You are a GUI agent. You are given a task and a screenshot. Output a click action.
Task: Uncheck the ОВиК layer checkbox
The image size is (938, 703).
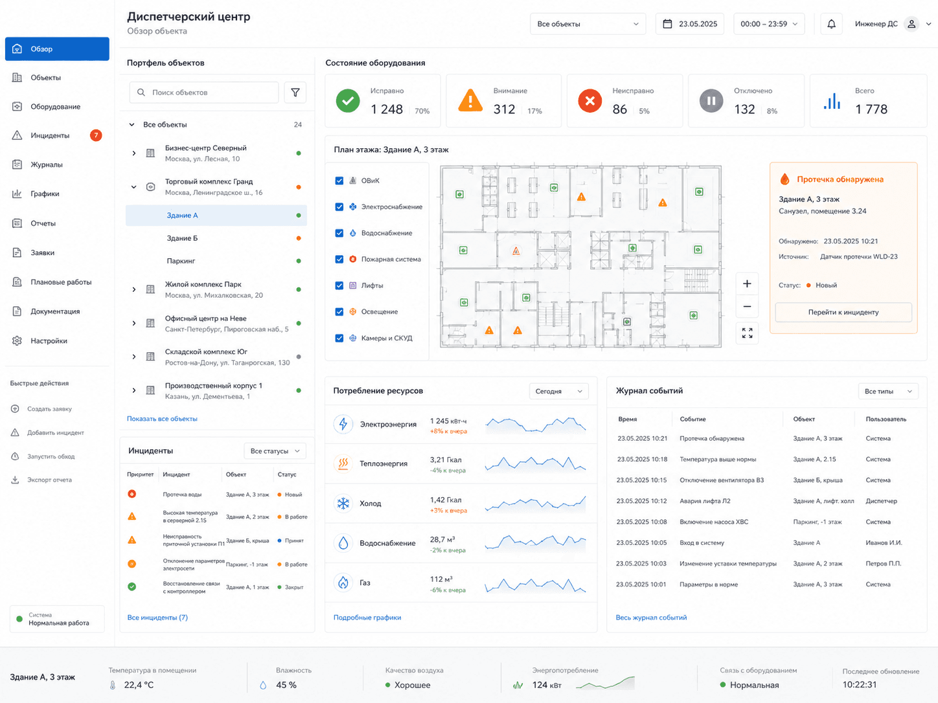[x=339, y=181]
